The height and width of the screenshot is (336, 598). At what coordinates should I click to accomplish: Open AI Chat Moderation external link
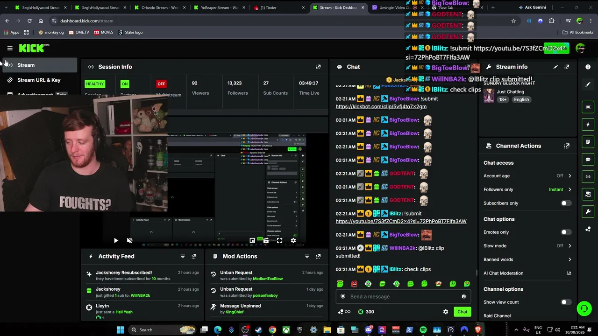pyautogui.click(x=569, y=273)
